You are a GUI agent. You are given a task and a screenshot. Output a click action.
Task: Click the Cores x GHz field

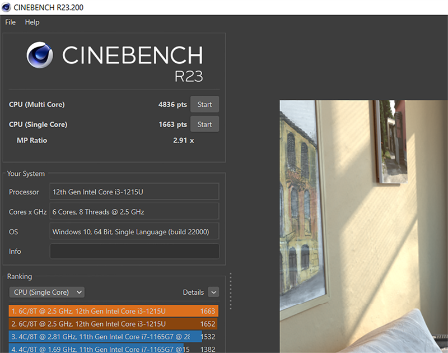click(134, 212)
